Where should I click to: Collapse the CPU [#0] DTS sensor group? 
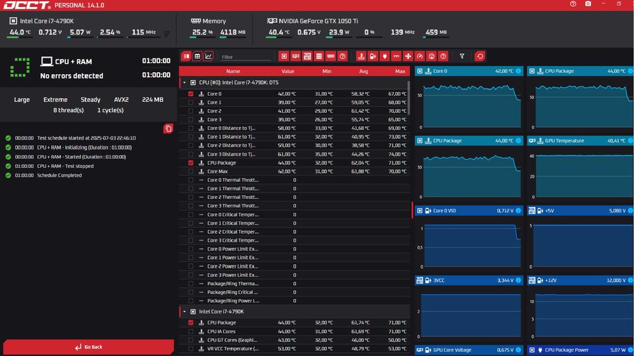184,82
